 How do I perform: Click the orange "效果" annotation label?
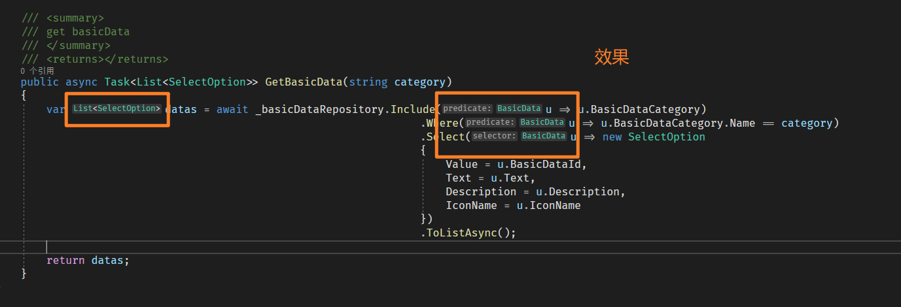[612, 57]
